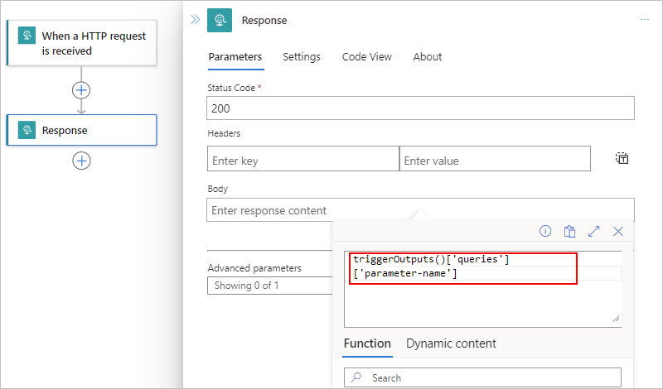Switch to the Dynamic content tab
This screenshot has width=663, height=389.
451,343
